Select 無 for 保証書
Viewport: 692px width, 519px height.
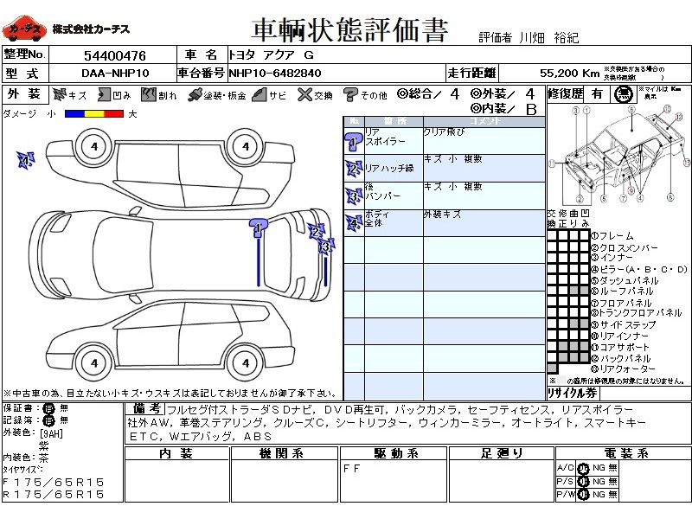tap(64, 408)
